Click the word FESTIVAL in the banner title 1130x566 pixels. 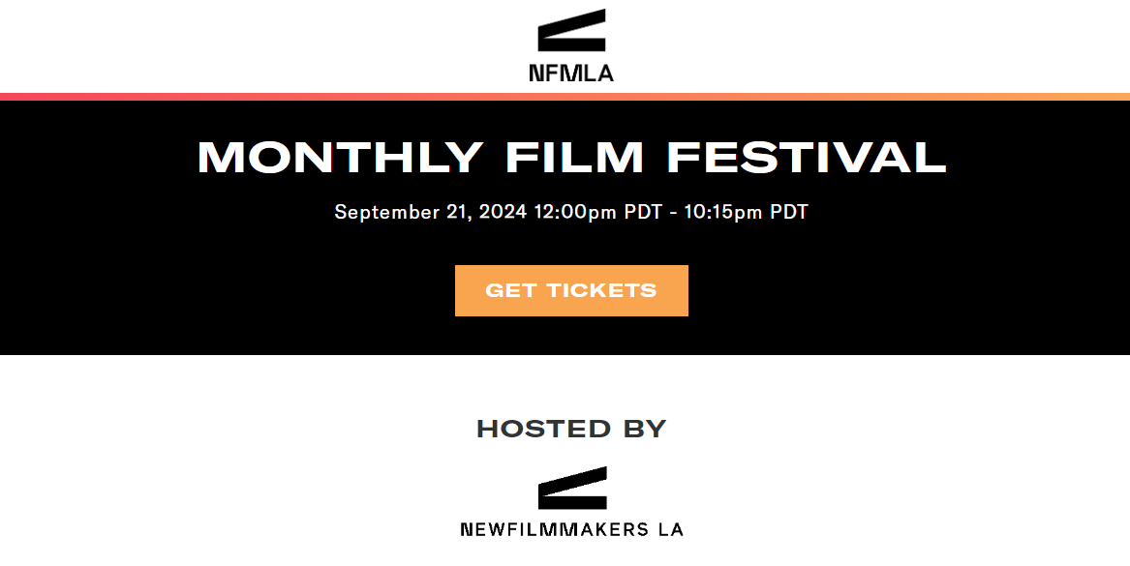pos(807,157)
